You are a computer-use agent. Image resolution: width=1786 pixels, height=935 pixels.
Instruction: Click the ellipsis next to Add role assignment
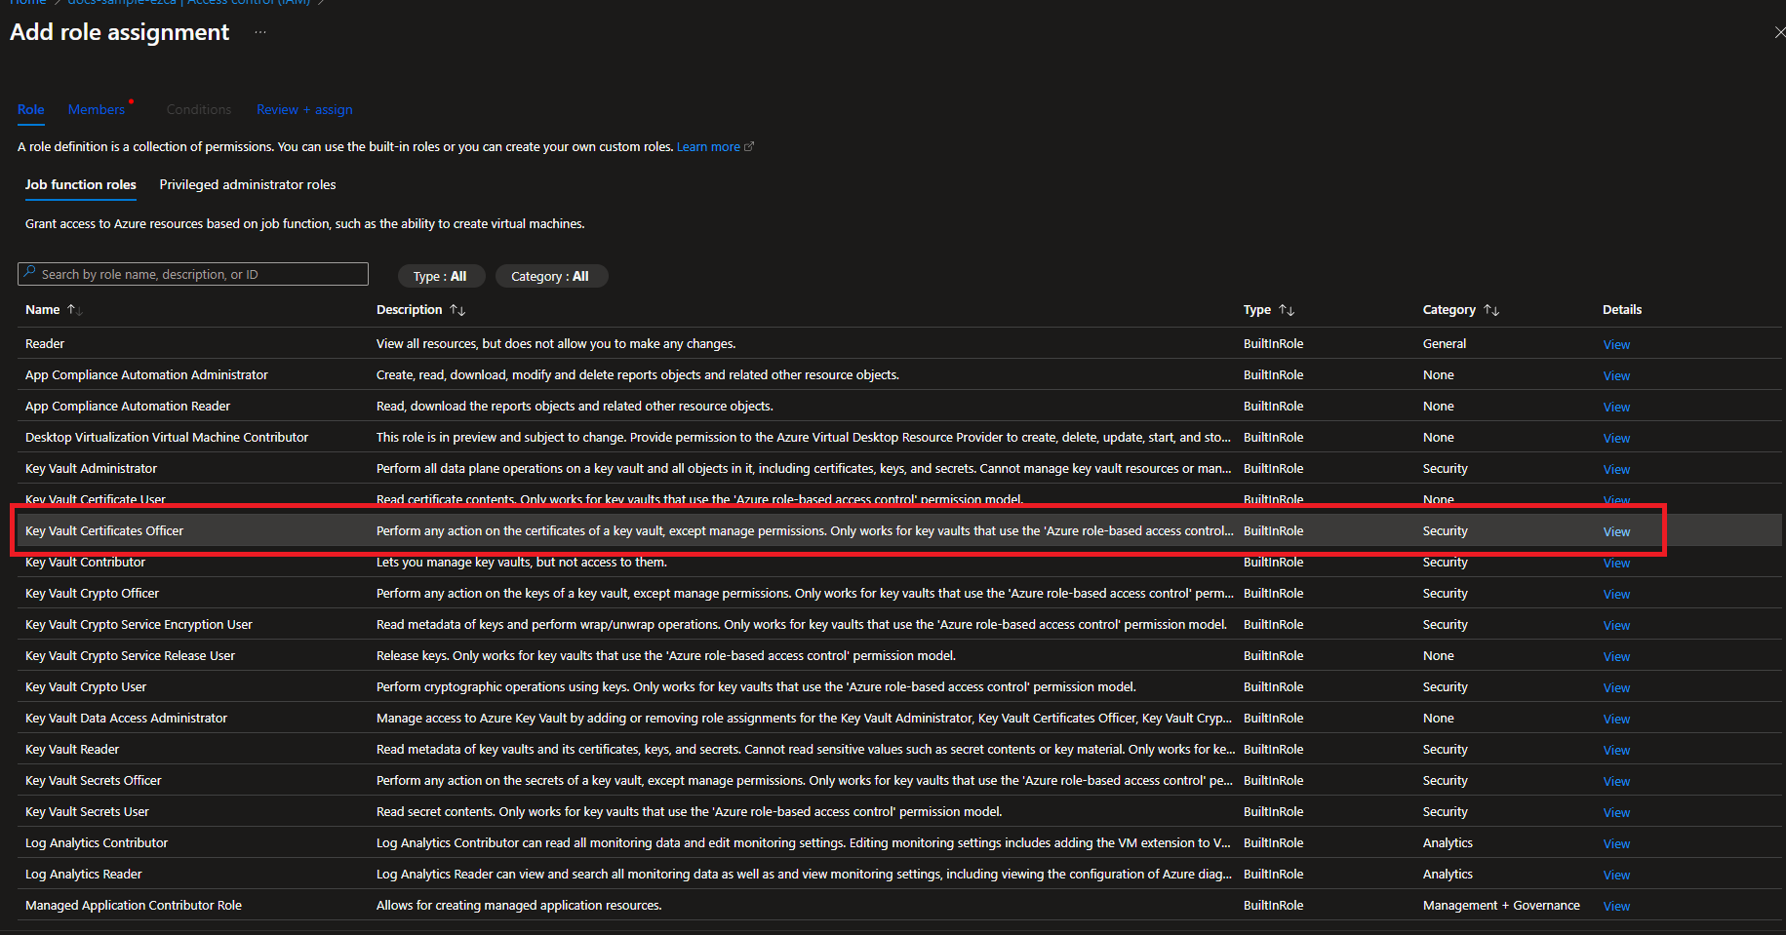coord(259,32)
